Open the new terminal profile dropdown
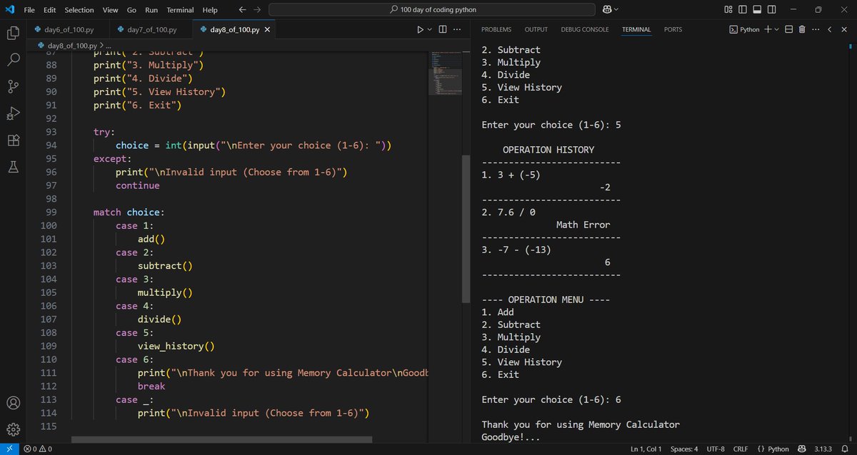The height and width of the screenshot is (455, 857). [x=776, y=29]
